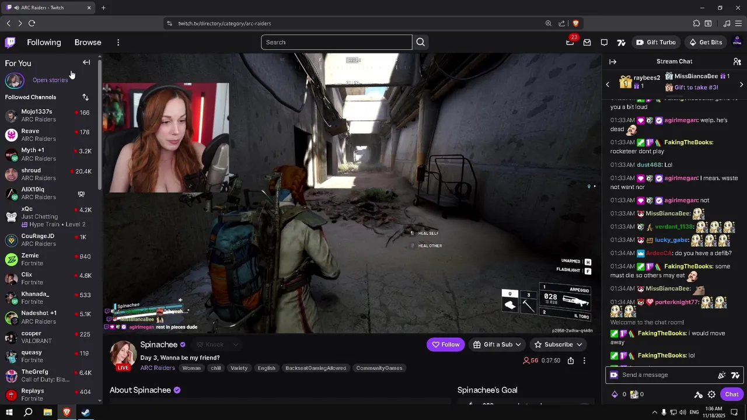Collapse the Stream Chat panel
The image size is (747, 420).
[x=613, y=61]
